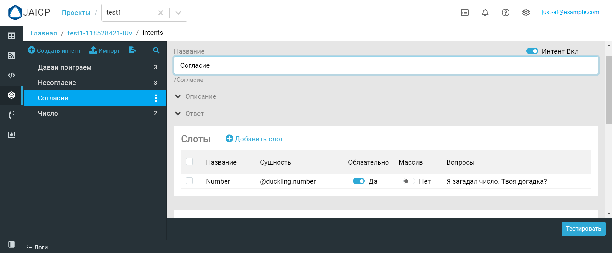
Task: Click the scrollbar down arrow
Action: coord(609,214)
